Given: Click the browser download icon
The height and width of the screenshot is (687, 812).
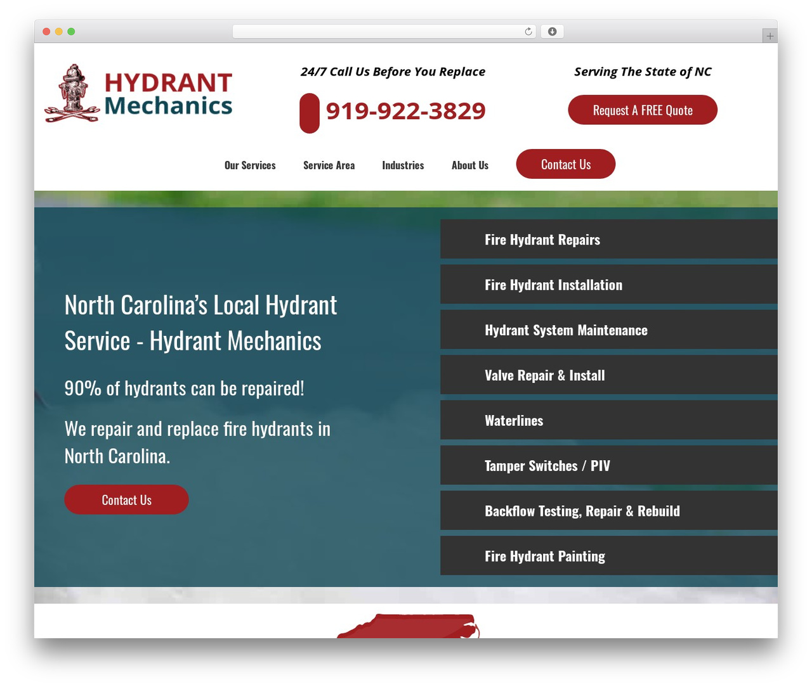Looking at the screenshot, I should click(x=552, y=32).
